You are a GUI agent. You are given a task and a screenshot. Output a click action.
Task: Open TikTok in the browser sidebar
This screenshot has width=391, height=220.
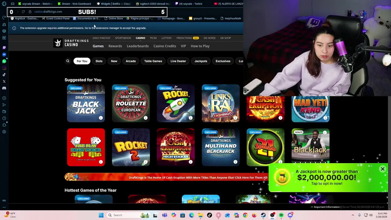4,75
